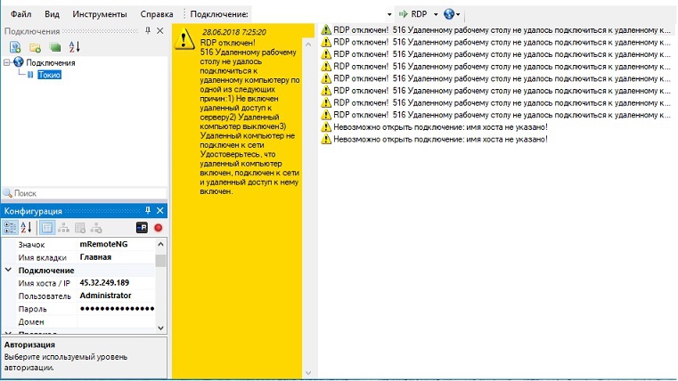The image size is (678, 381).
Task: Select the Подключения root tree item
Action: click(x=51, y=62)
